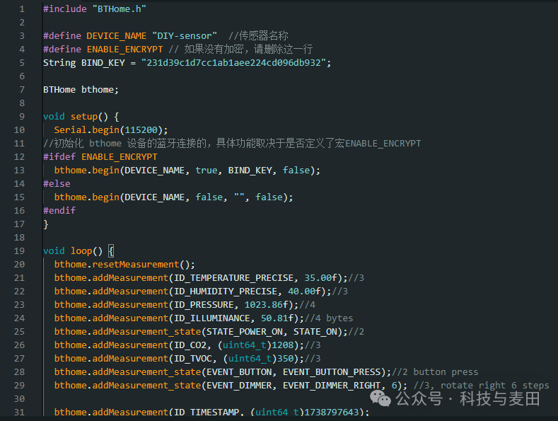558x421 pixels.
Task: Click line number 1 in the gutter
Action: [x=22, y=9]
